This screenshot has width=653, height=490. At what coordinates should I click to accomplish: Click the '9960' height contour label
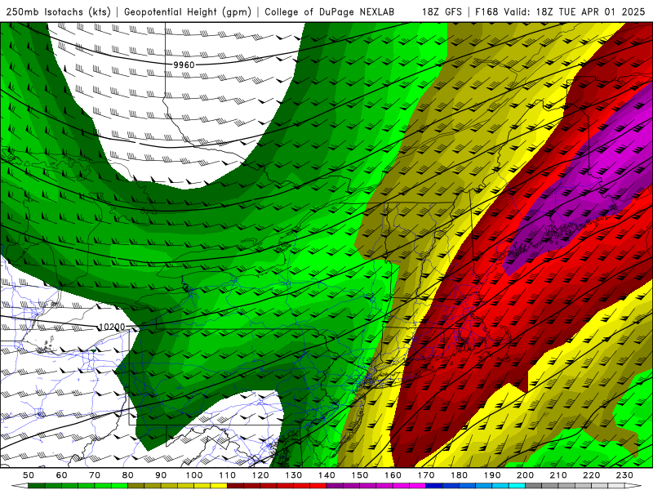184,65
